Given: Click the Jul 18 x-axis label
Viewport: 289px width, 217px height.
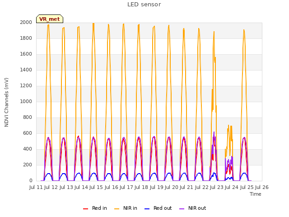Looking at the screenshot, I should click(x=142, y=187).
